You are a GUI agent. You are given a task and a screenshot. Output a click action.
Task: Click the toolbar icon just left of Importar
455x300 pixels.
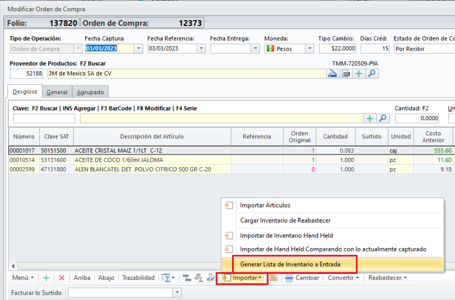pos(211,278)
